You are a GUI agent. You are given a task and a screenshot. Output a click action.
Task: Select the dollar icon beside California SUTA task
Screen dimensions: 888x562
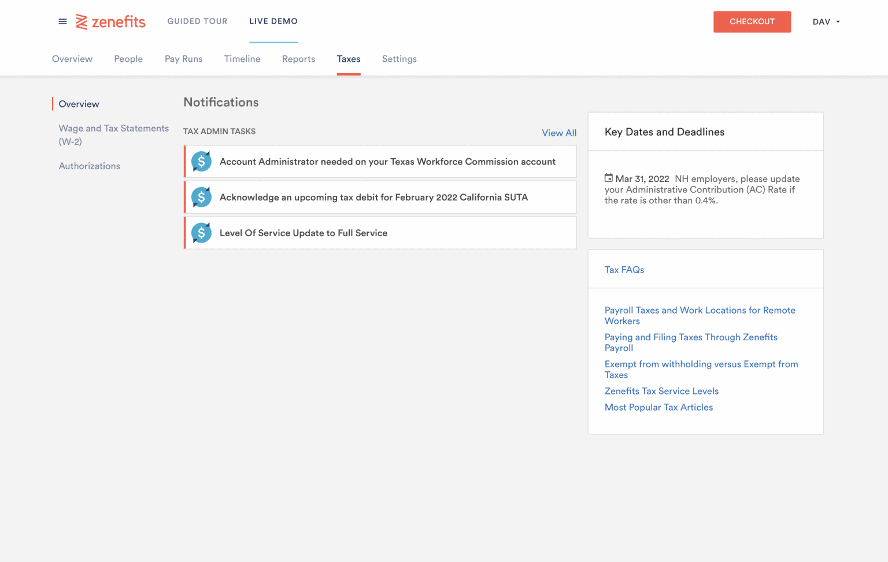coord(201,197)
